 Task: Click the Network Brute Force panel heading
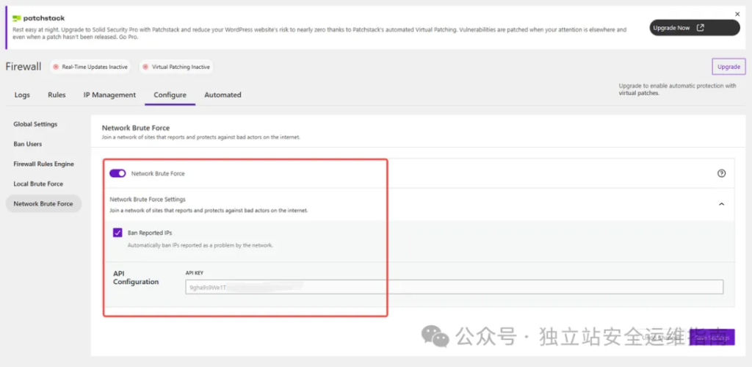pyautogui.click(x=136, y=128)
